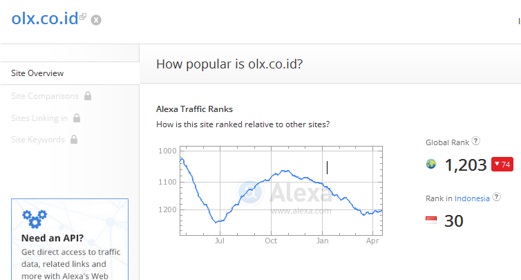The width and height of the screenshot is (521, 280).
Task: Click the lock icon next to Site Comparisons
Action: click(87, 96)
